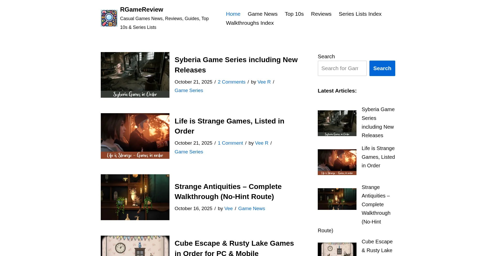Click the blue Search button
The image size is (496, 256).
click(x=382, y=68)
